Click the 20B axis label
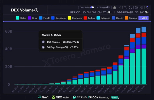 (9, 67)
